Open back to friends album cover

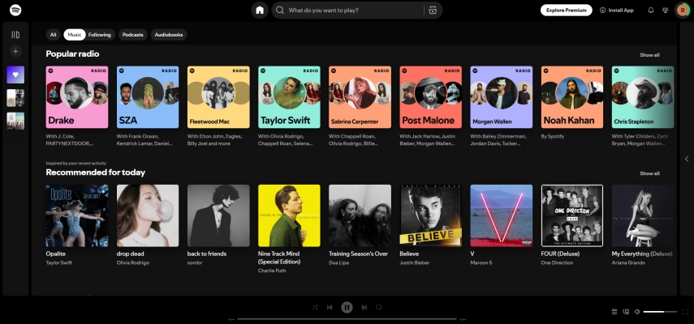point(218,215)
